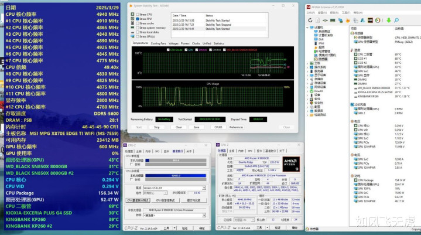Tick 参考 checkbox under CPU 多线程
Image resolution: width=421 pixels, height=235 pixels.
click(x=131, y=179)
